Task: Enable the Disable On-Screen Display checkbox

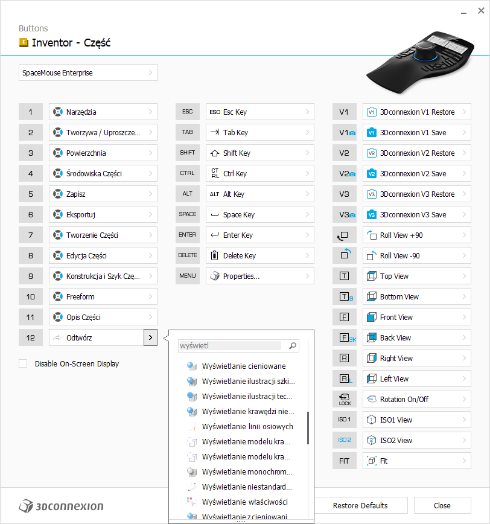Action: (x=22, y=363)
